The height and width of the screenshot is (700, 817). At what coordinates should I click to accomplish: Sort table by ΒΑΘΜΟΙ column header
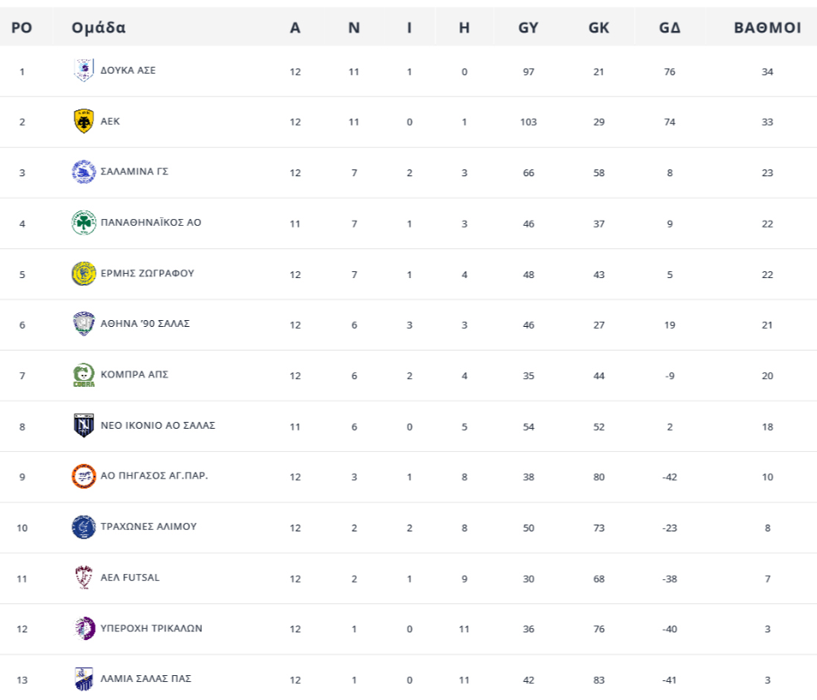click(x=767, y=27)
